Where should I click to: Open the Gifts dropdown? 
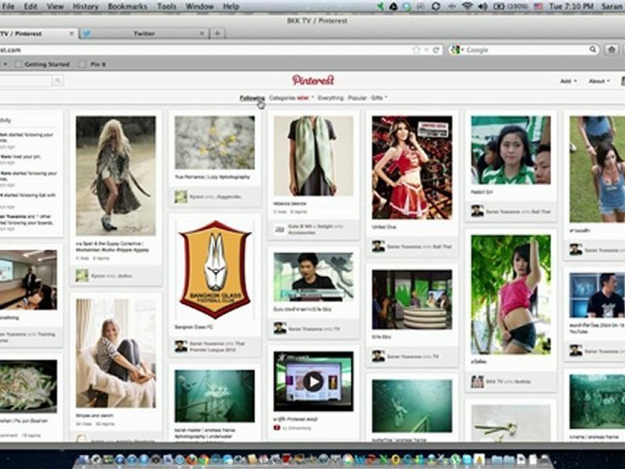(x=379, y=98)
